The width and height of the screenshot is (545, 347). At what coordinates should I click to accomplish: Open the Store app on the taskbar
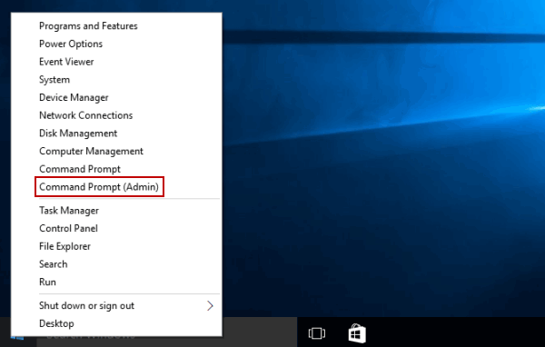point(357,333)
